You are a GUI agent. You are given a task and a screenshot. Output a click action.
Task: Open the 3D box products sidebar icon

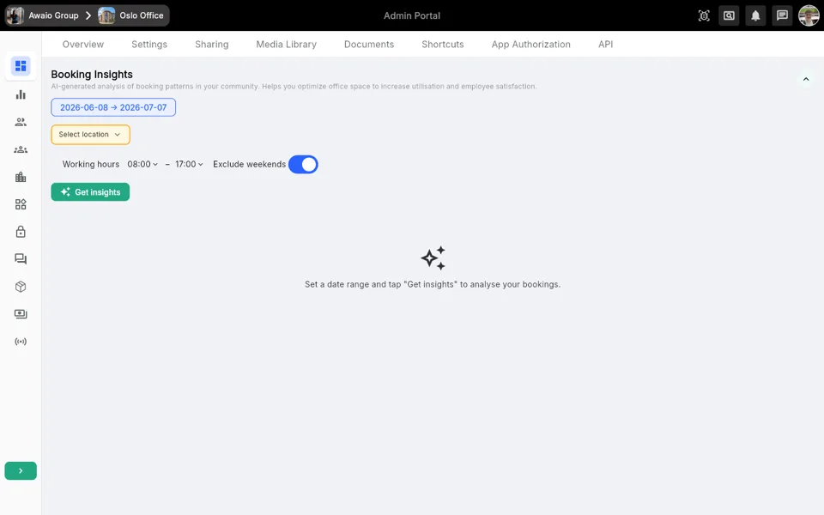point(21,287)
